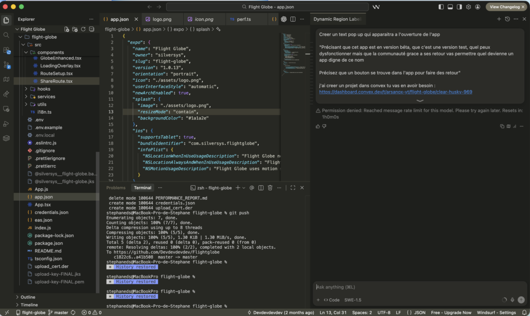530x316 pixels.
Task: Click the New File icon in Explorer
Action: point(67,29)
